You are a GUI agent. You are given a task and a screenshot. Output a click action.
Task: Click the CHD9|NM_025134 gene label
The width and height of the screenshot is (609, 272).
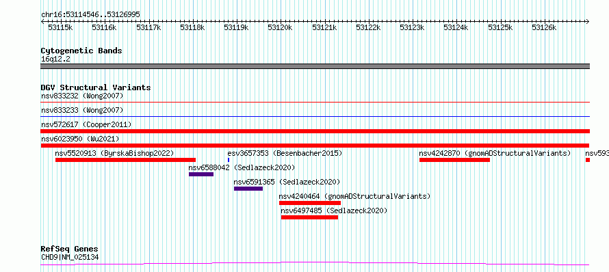point(70,257)
